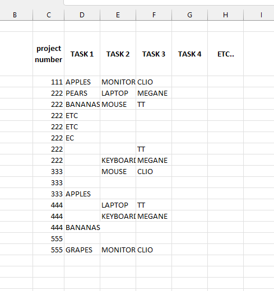This screenshot has width=274, height=291.
Task: Select column G header
Action: [189, 15]
